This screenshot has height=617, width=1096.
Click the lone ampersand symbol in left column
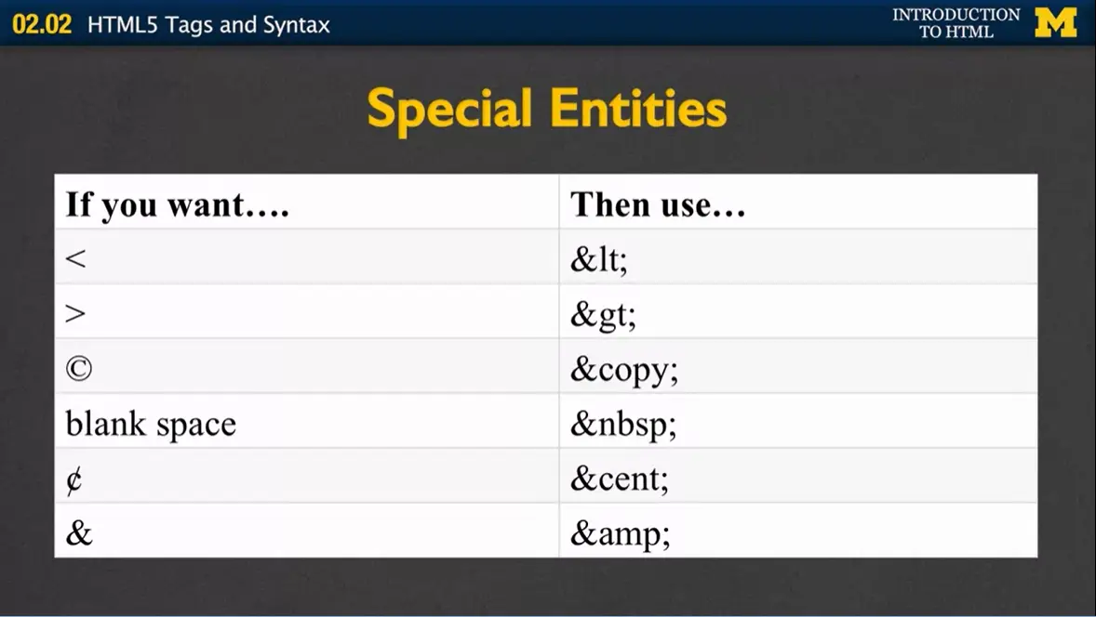pos(79,534)
